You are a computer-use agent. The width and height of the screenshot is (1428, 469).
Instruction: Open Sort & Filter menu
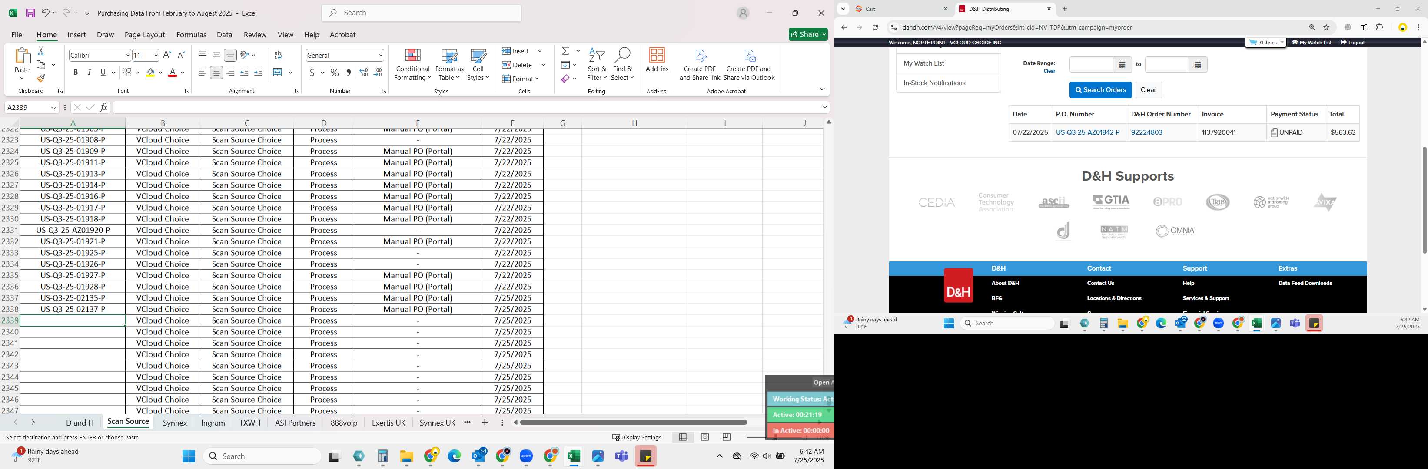pos(597,65)
